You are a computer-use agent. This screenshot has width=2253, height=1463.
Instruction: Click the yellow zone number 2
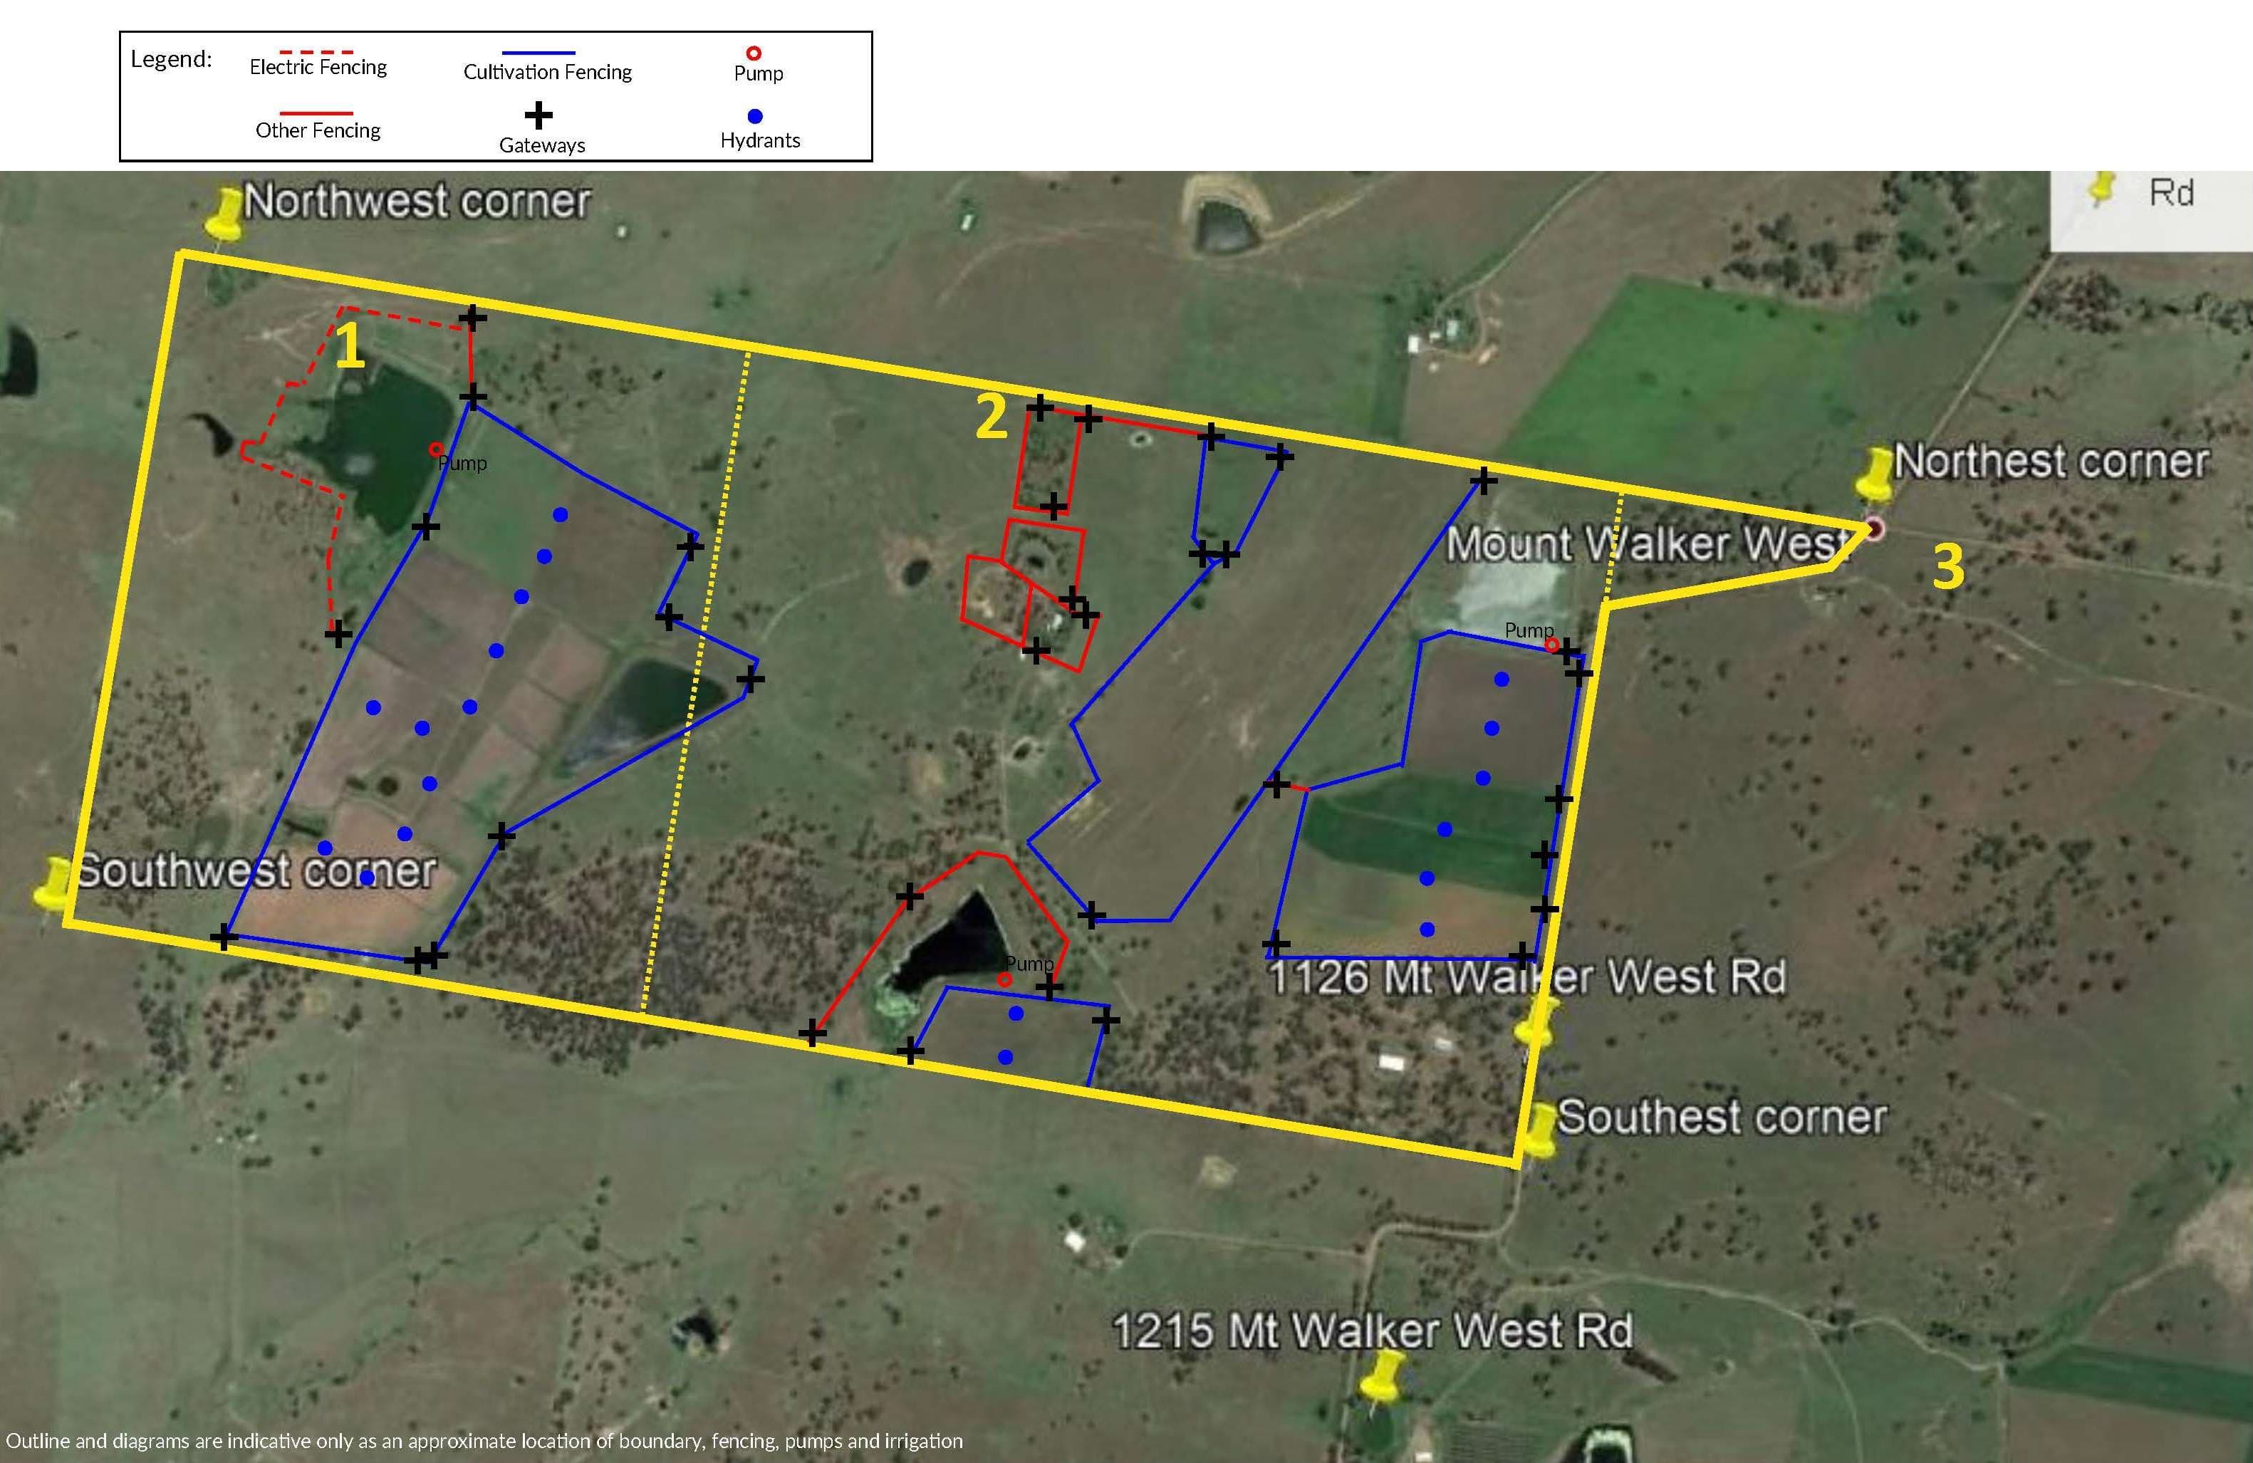click(x=991, y=417)
